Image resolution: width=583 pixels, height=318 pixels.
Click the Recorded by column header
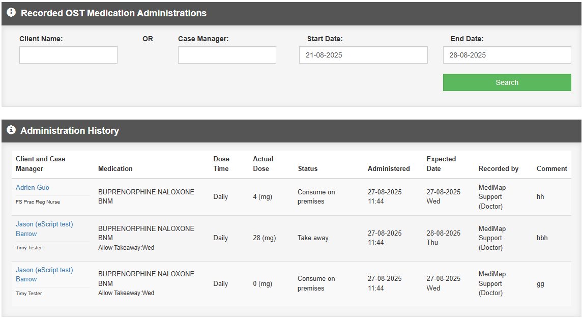(499, 168)
